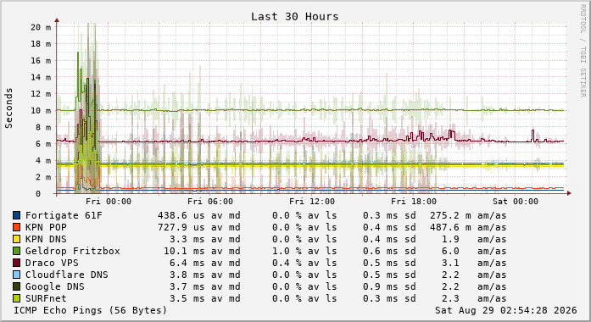Click the 'Seconds' y-axis label
Viewport: 591px width, 322px height.
8,108
